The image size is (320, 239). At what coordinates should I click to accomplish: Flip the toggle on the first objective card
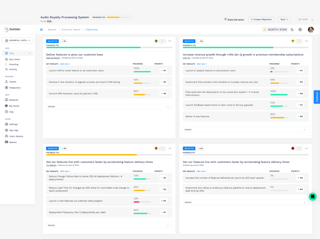click(162, 41)
